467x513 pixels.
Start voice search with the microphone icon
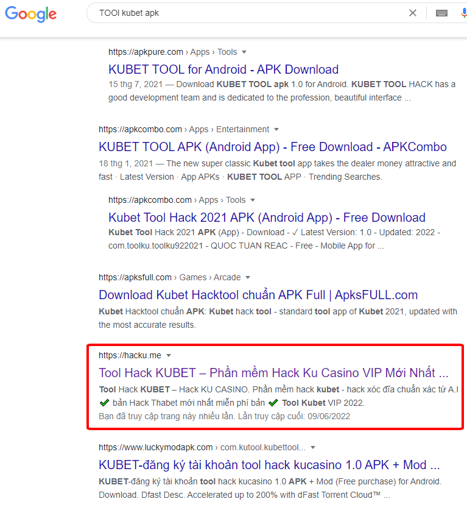(464, 13)
